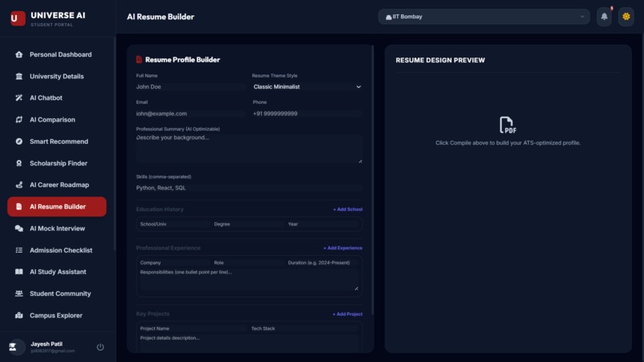Click the Year field

[323, 224]
